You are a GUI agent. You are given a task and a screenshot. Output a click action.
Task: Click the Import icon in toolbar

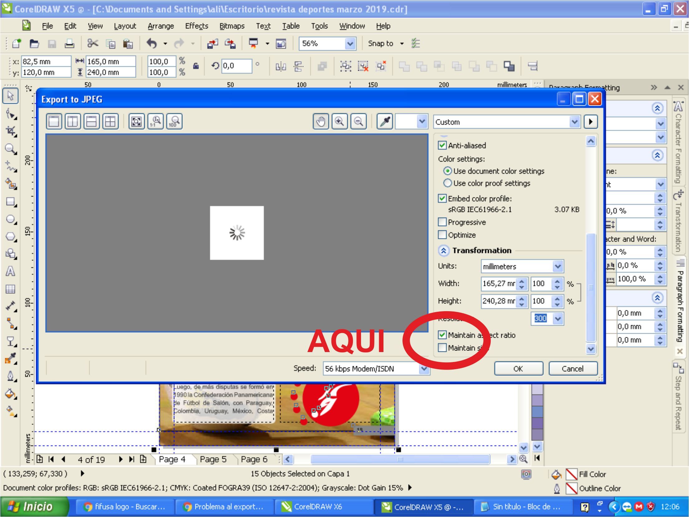(x=213, y=44)
